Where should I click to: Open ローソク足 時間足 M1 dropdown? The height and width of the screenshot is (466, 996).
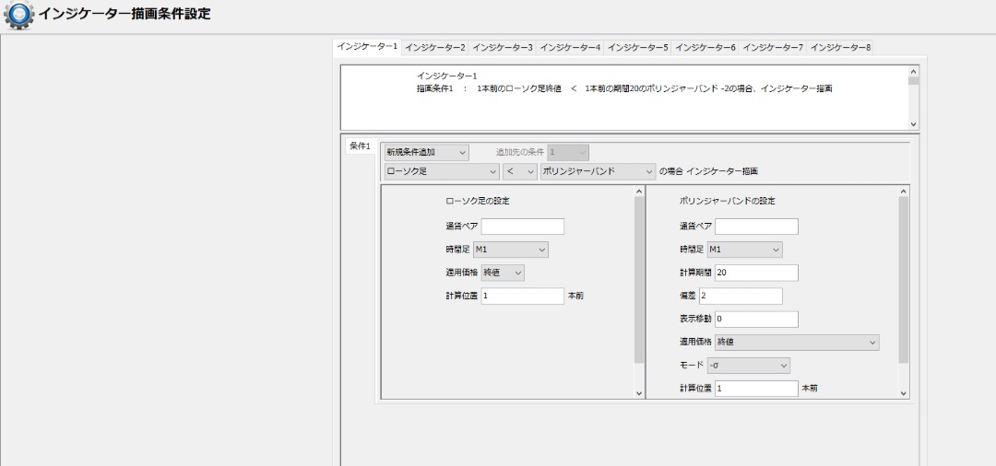point(510,250)
